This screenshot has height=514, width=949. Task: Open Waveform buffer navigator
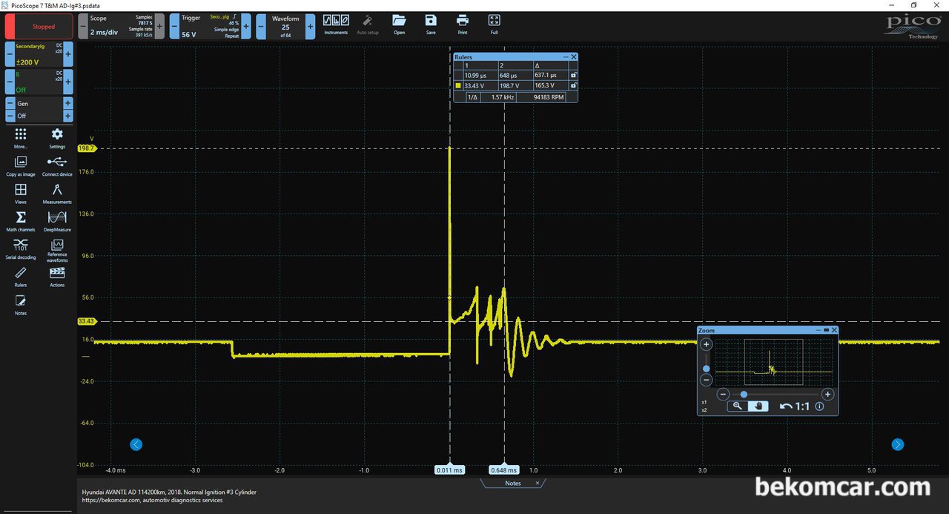coord(285,27)
